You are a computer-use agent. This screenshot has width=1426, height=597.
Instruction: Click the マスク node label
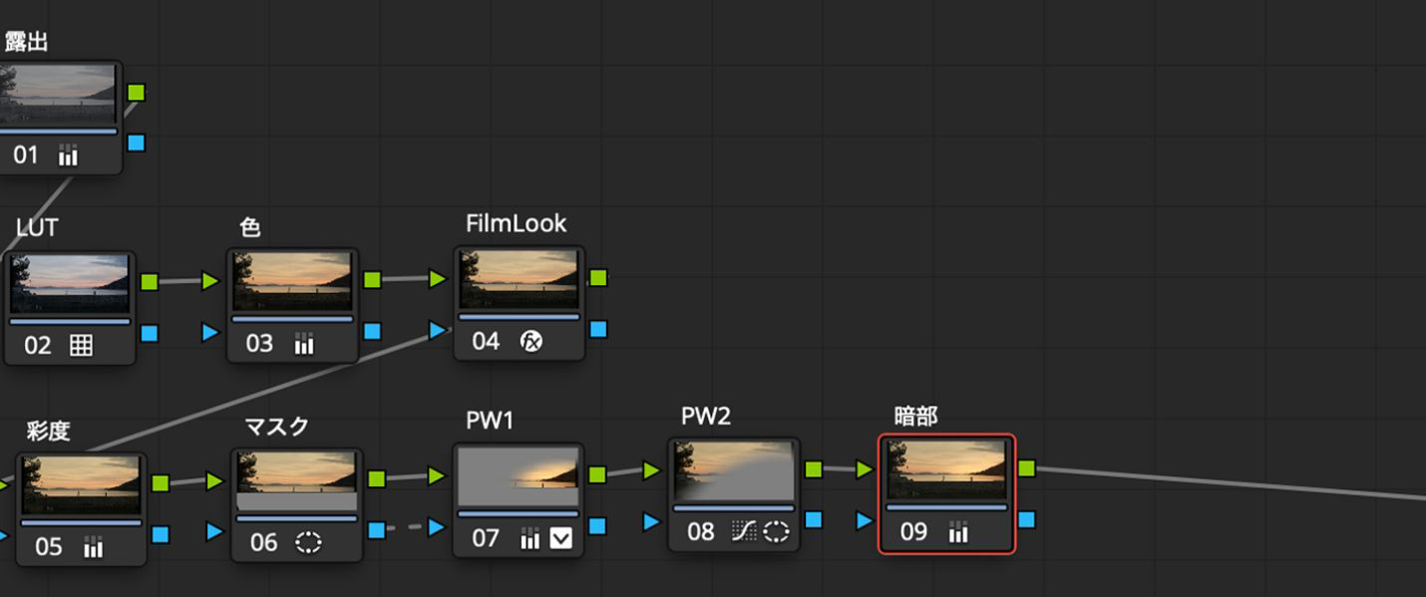point(276,427)
